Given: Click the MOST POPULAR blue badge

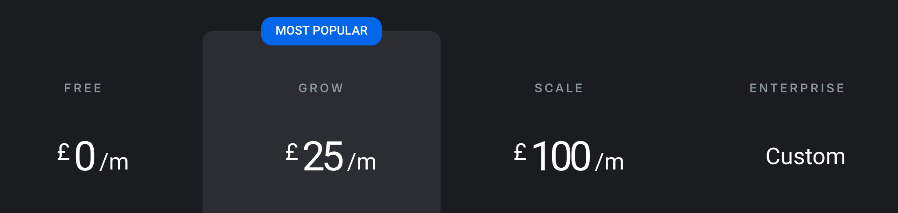Looking at the screenshot, I should click(x=322, y=31).
